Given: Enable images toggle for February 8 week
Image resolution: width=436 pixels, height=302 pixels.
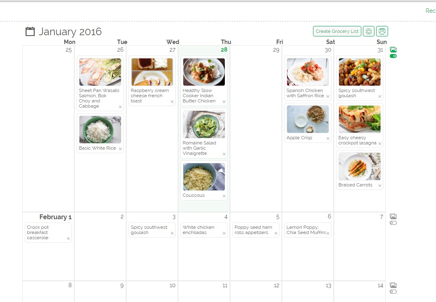Looking at the screenshot, I should [x=393, y=292].
